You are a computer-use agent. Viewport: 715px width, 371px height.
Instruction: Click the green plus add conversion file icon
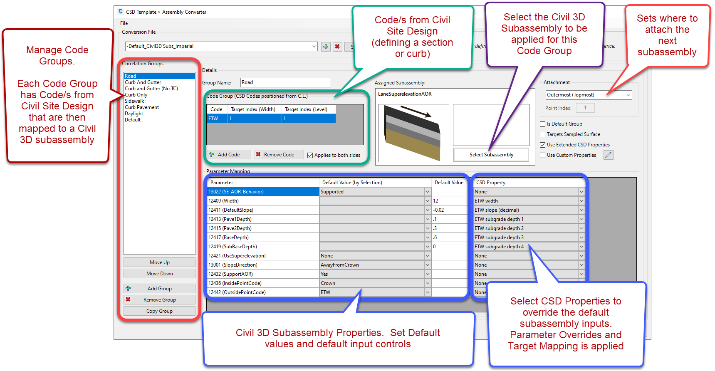[x=326, y=47]
